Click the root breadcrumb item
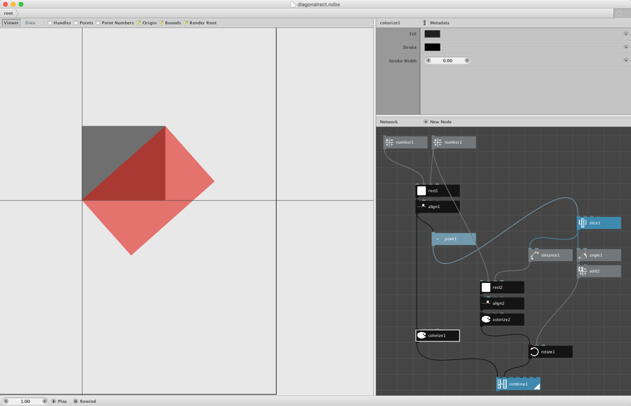 (x=8, y=13)
